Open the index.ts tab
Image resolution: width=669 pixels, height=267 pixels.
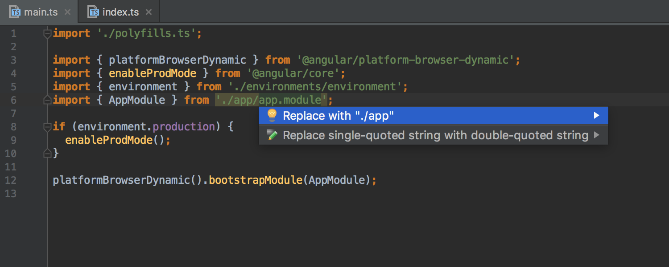pyautogui.click(x=118, y=12)
